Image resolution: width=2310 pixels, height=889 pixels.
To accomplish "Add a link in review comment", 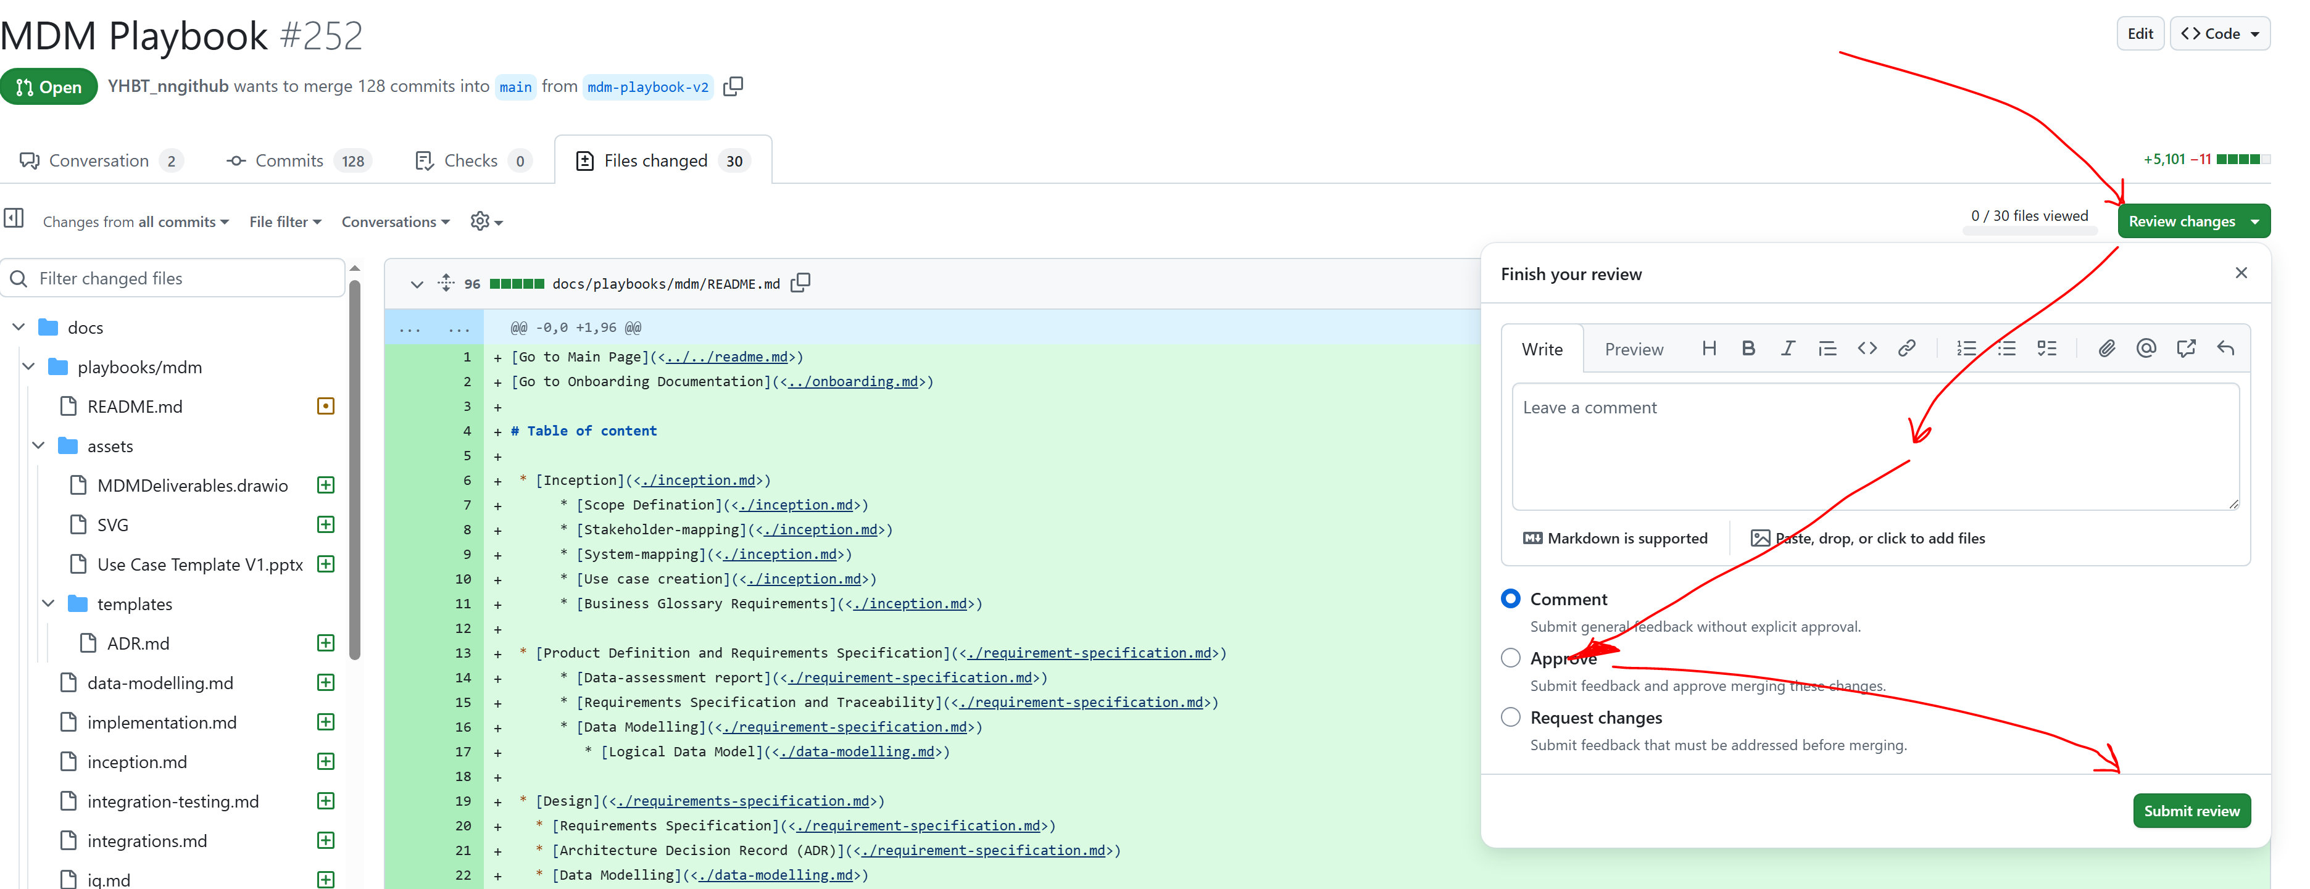I will coord(1906,349).
